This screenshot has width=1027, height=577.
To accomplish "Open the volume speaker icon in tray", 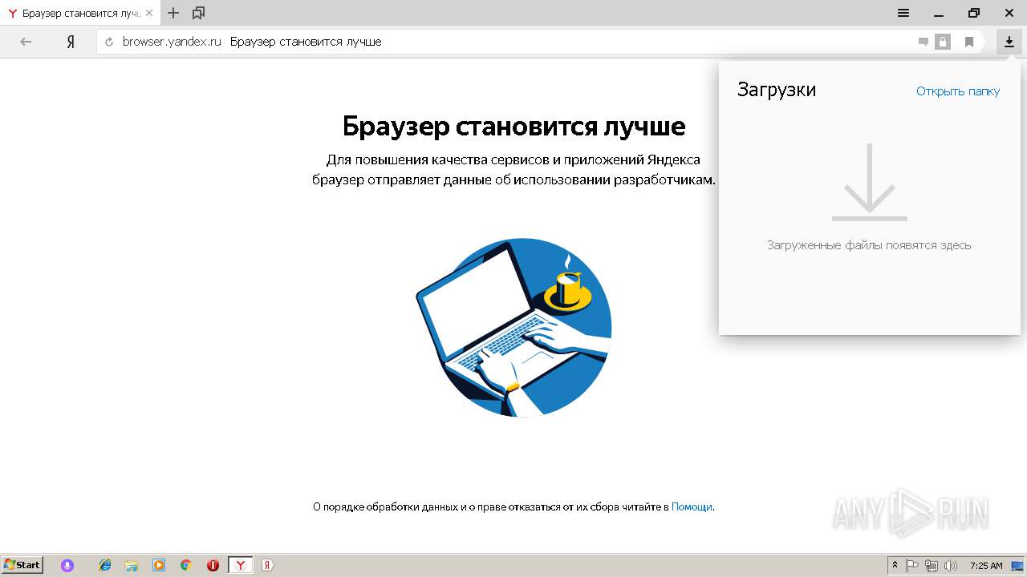I will click(x=951, y=565).
